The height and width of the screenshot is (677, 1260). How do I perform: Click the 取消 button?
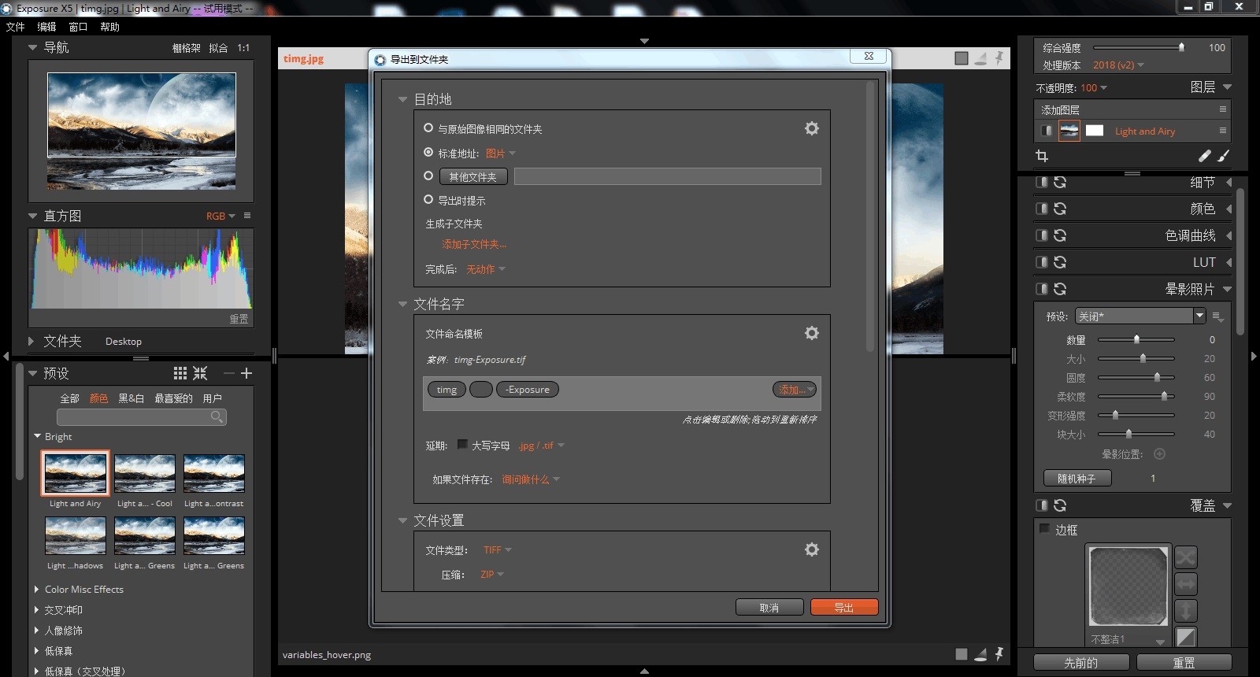[x=769, y=608]
